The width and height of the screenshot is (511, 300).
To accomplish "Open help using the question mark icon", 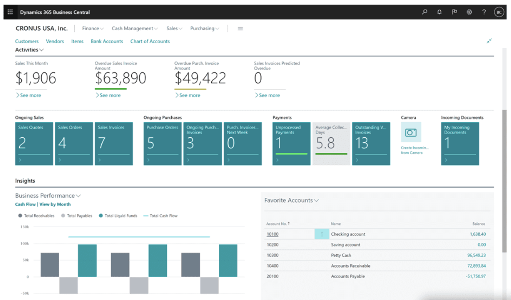I will pos(484,12).
